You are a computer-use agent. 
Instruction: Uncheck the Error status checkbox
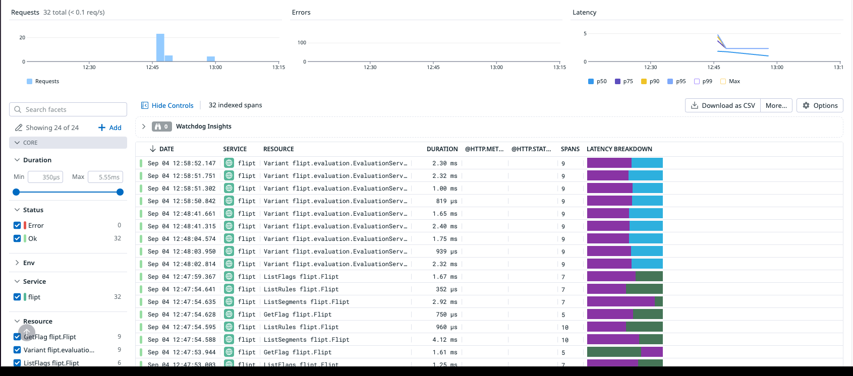pyautogui.click(x=17, y=225)
